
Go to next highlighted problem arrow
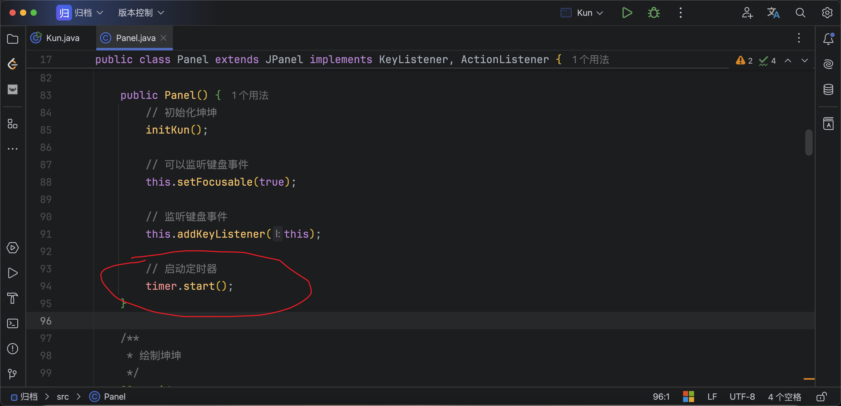click(805, 60)
